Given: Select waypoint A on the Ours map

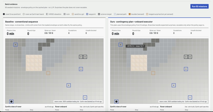Looking at the screenshot, I should click(186, 69).
